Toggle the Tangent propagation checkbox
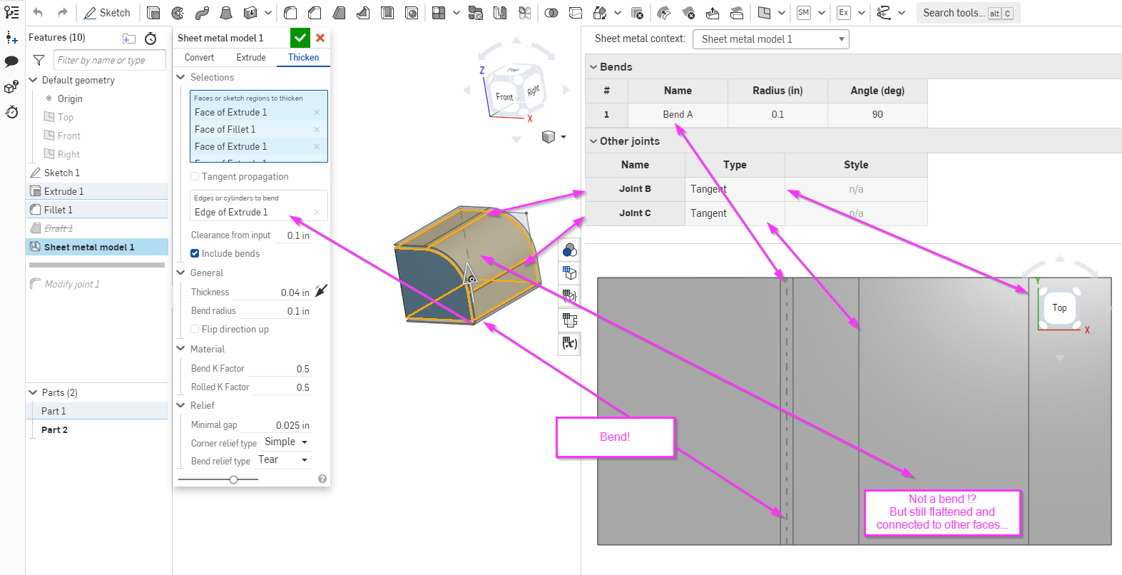 [195, 176]
